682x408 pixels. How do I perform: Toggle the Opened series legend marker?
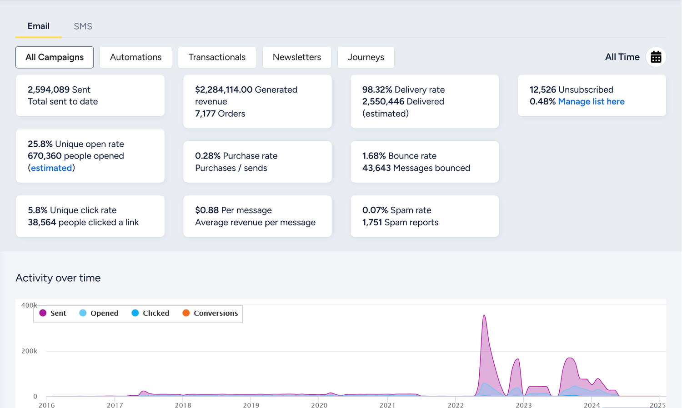pyautogui.click(x=83, y=313)
